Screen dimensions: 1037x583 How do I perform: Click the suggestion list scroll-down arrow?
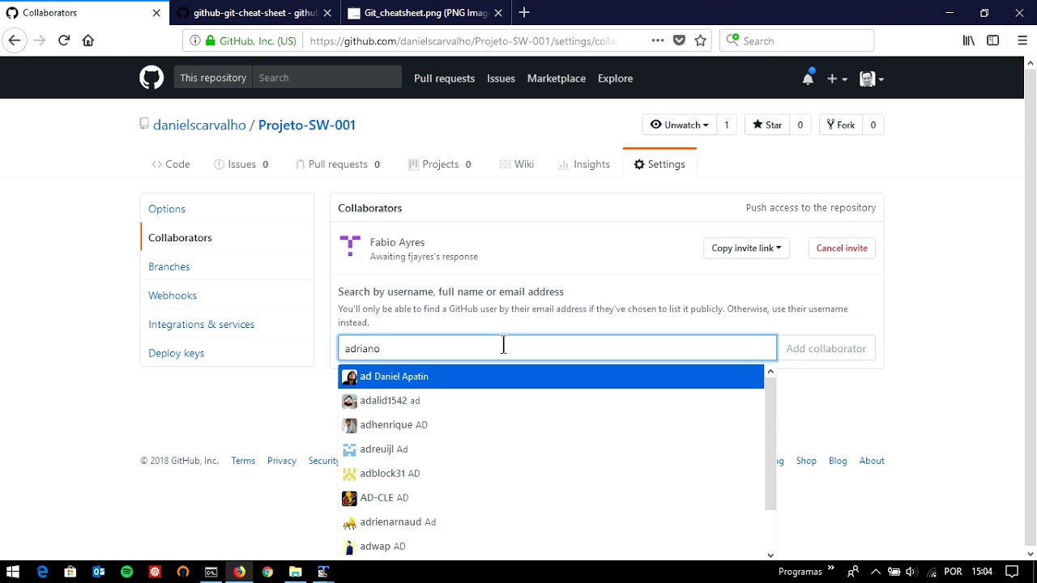click(770, 555)
